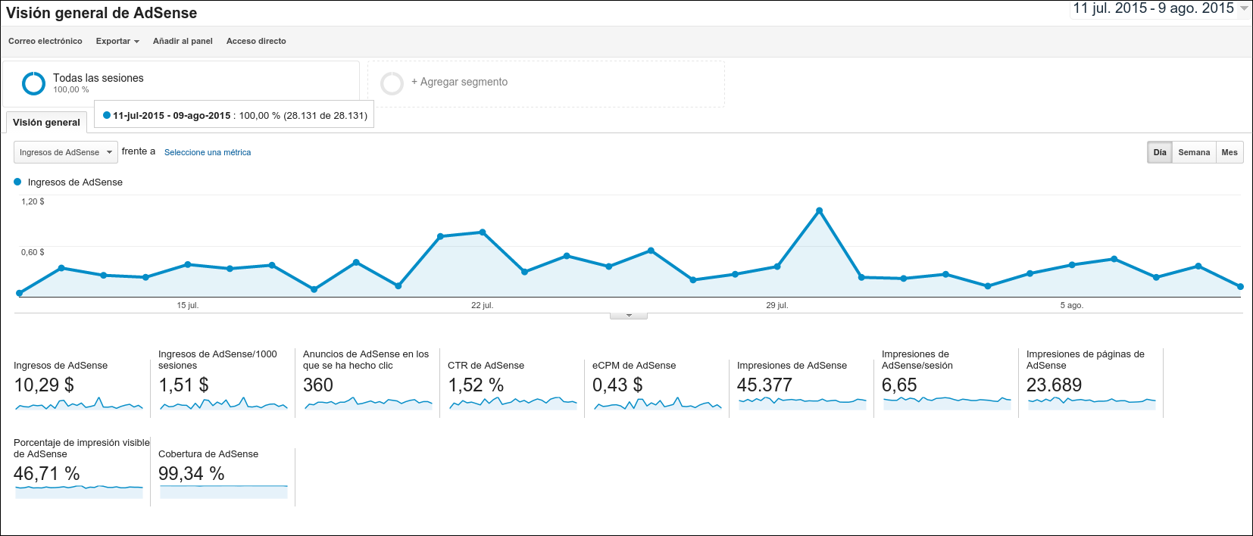
Task: Click the 22 jul. axis label
Action: click(482, 305)
